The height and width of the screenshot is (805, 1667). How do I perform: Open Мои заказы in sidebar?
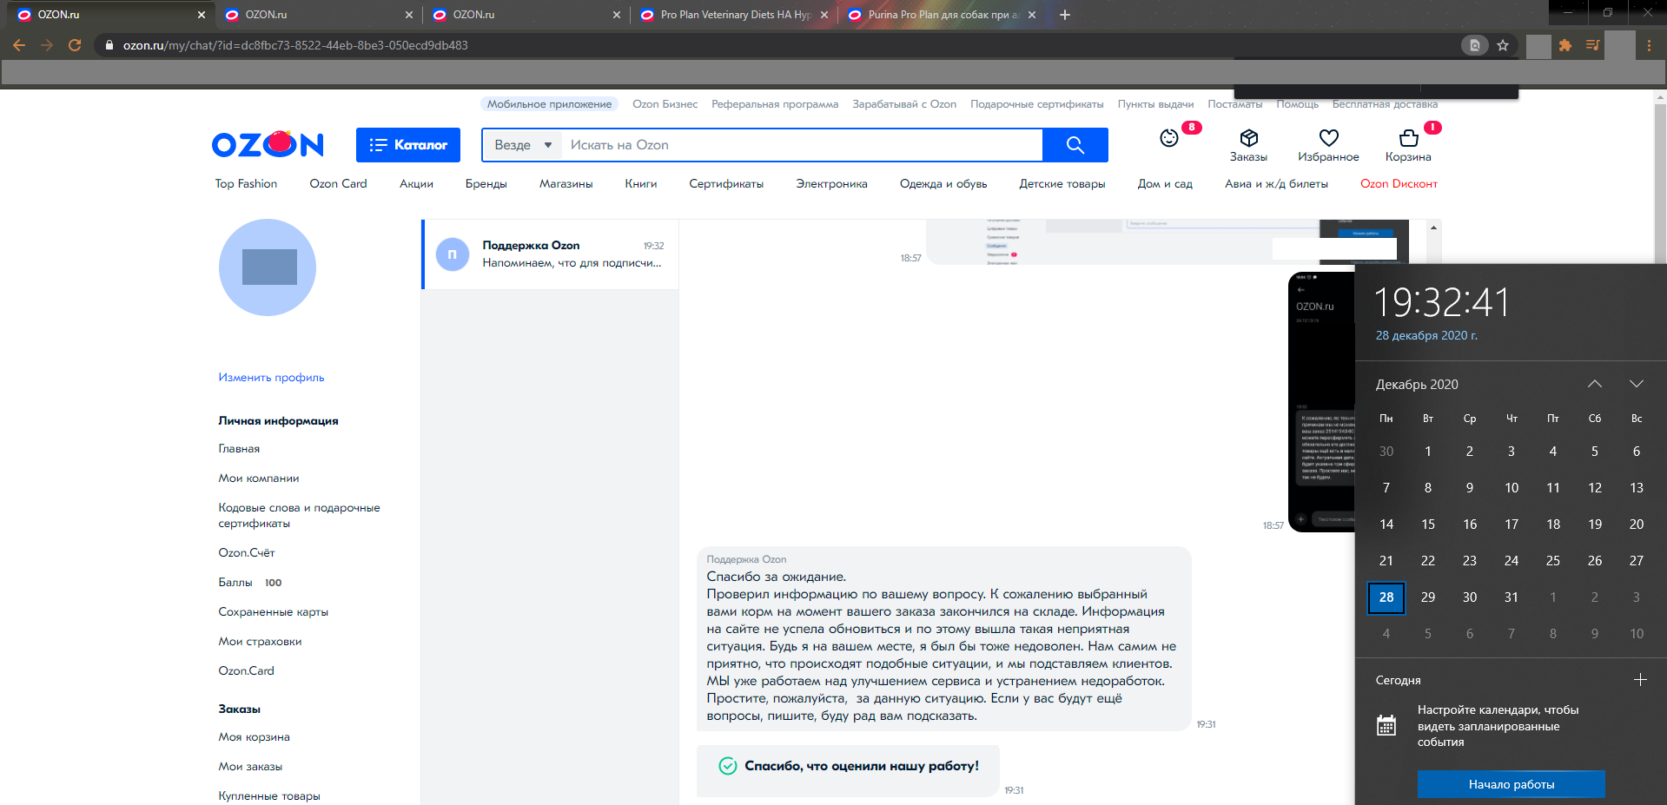tap(250, 767)
